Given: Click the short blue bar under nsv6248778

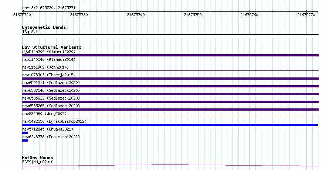Looking at the screenshot, I should (x=25, y=140).
